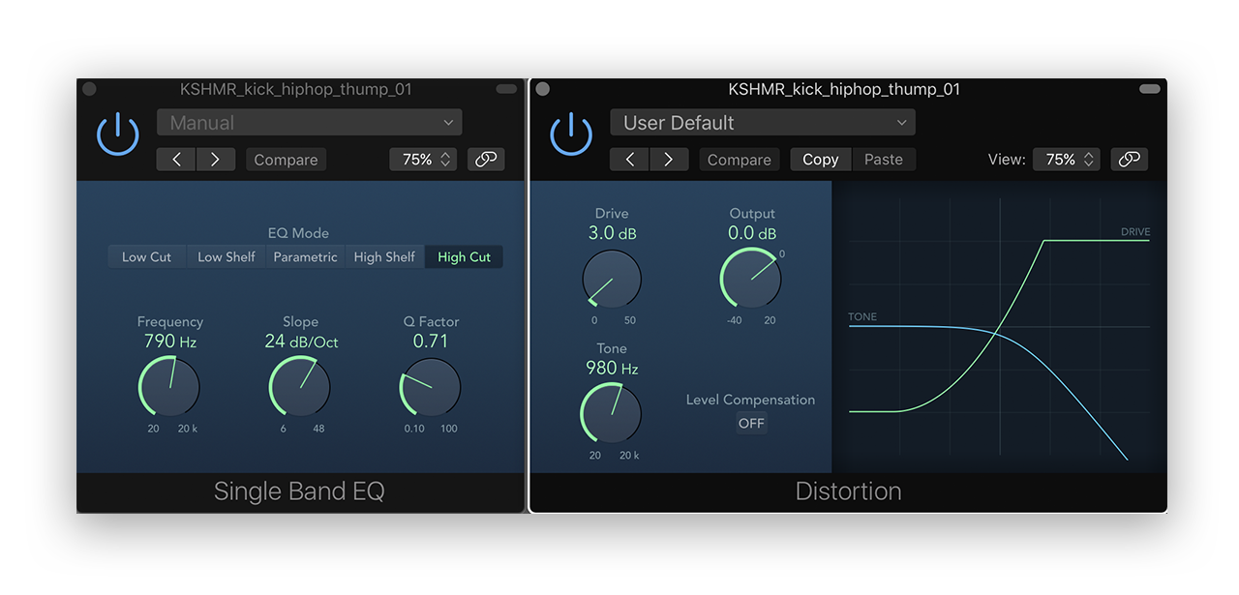The image size is (1239, 595).
Task: Click the Drive knob
Action: pyautogui.click(x=612, y=280)
